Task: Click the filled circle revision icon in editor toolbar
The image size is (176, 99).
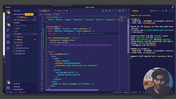Action: (110, 11)
